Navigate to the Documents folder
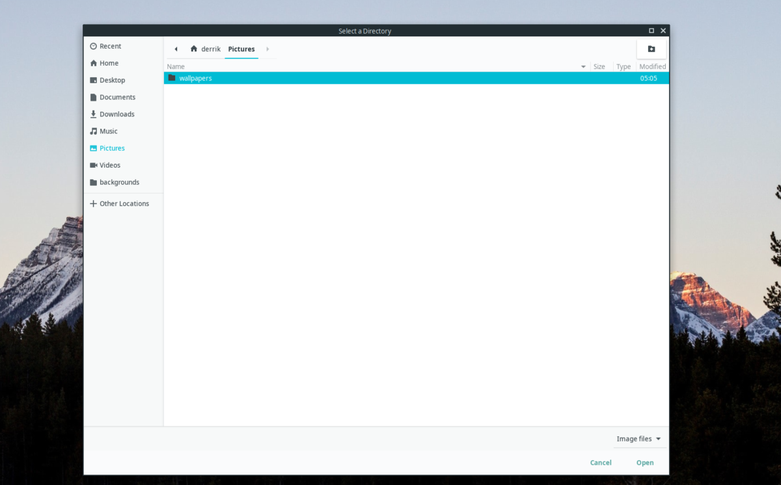781x485 pixels. (x=117, y=97)
